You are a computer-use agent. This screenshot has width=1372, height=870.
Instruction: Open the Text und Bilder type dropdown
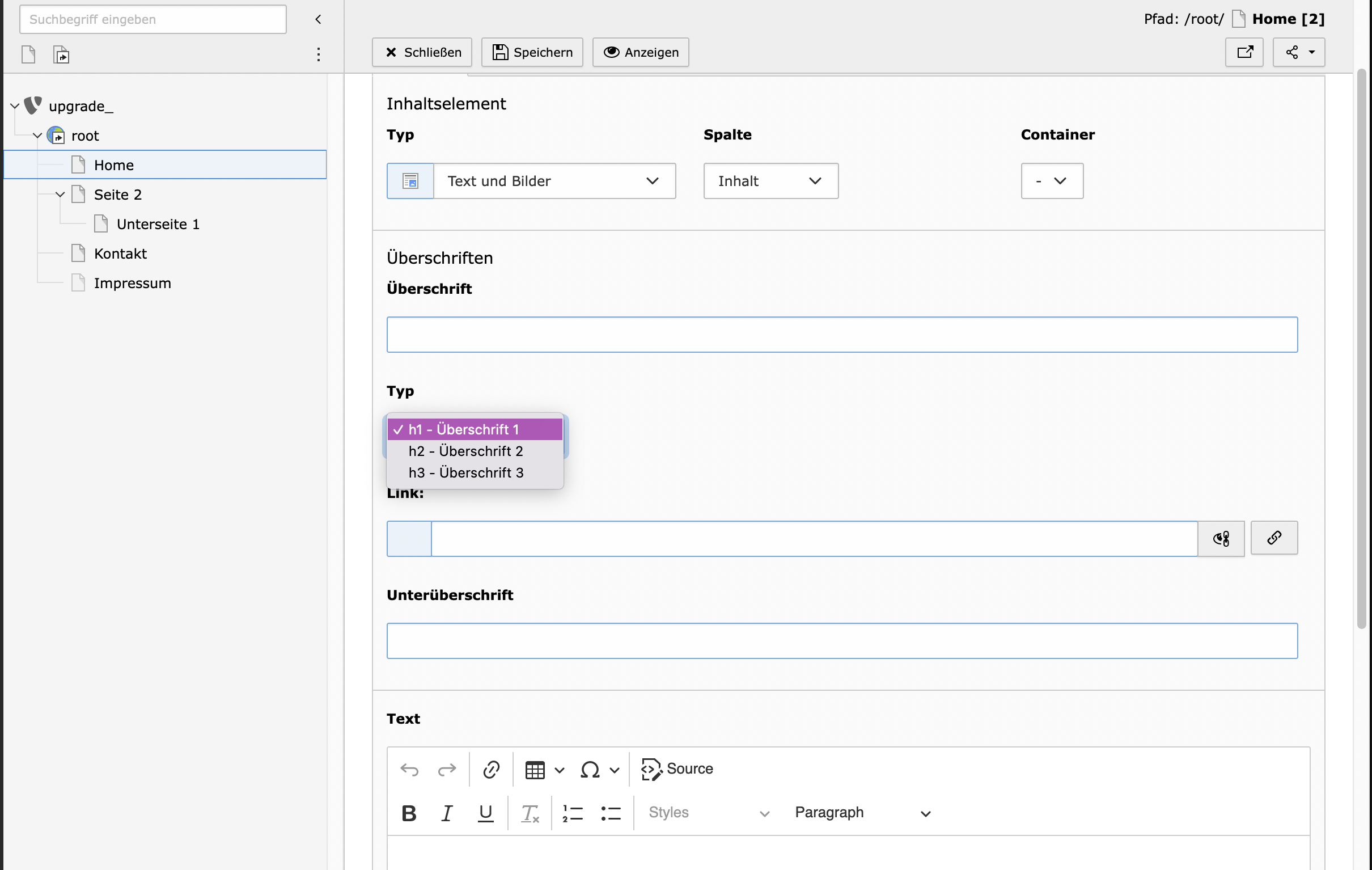pos(554,181)
